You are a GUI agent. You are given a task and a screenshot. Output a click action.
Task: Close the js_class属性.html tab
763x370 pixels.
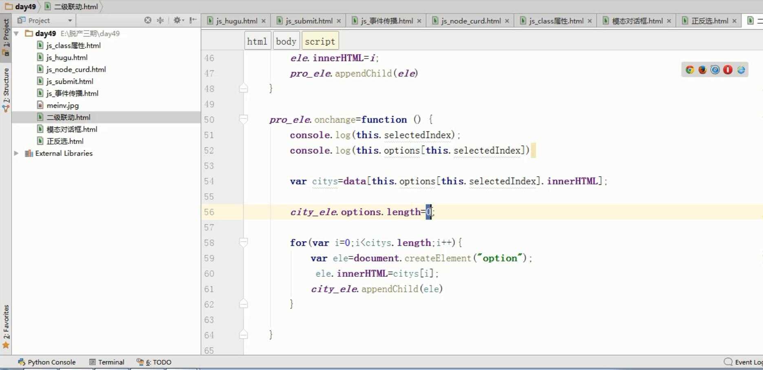(x=589, y=21)
